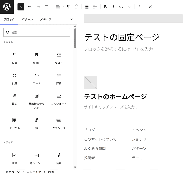Viewport: 183px width, 174px height.
Task: Insert the コード code block
Action: (37, 79)
